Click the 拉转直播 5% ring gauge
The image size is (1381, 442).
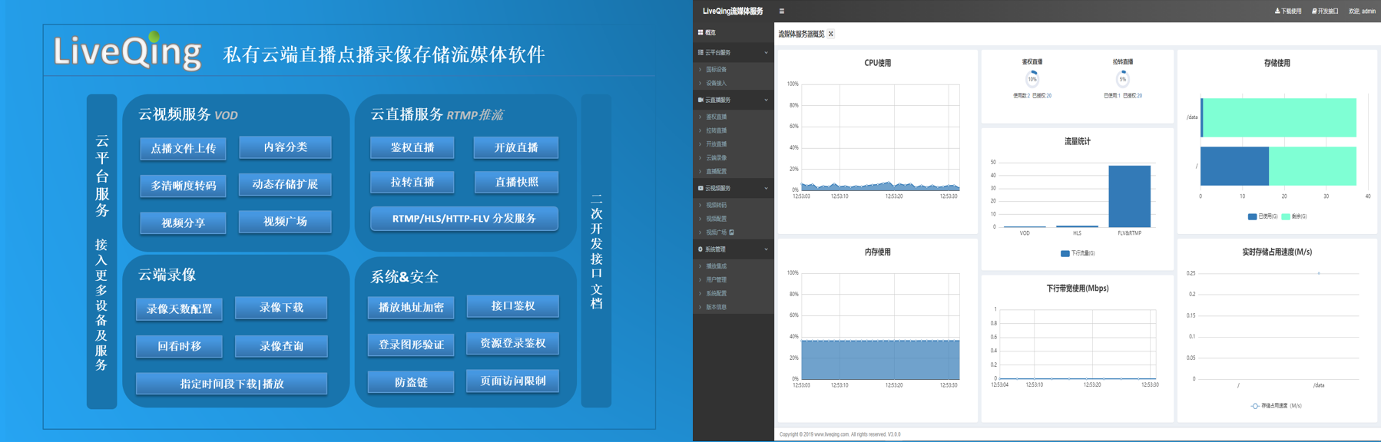1123,79
